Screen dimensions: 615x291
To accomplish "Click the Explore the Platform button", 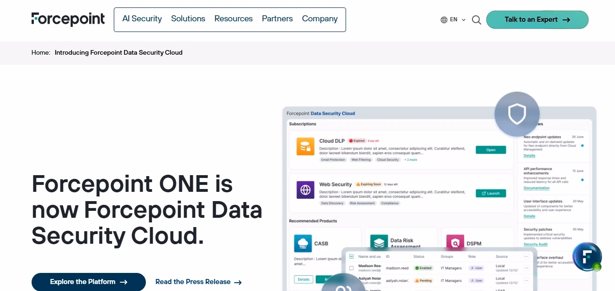I will coord(89,282).
